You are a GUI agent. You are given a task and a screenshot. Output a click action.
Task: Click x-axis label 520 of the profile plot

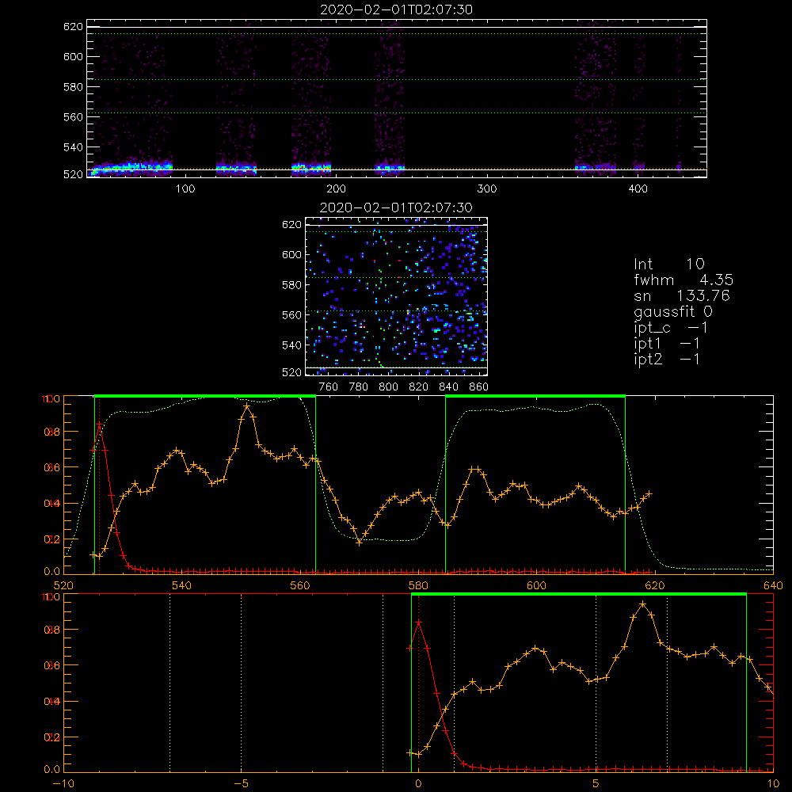[63, 586]
